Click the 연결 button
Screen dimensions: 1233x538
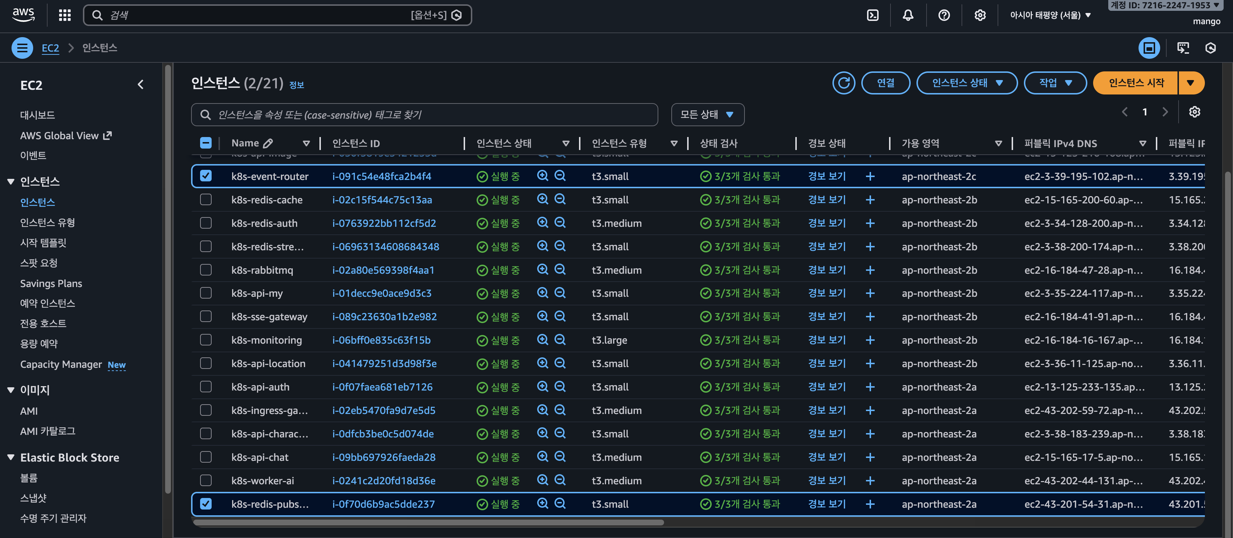coord(885,83)
